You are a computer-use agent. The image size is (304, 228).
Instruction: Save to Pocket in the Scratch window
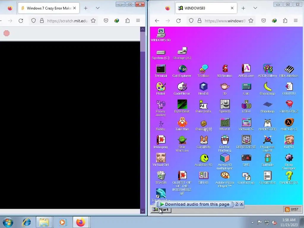(106, 20)
